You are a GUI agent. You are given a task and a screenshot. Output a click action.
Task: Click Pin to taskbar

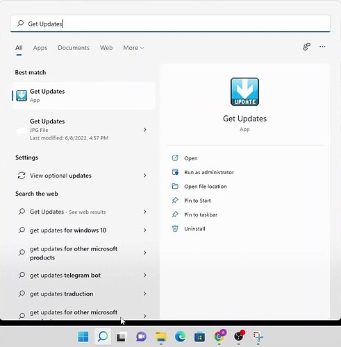[201, 214]
